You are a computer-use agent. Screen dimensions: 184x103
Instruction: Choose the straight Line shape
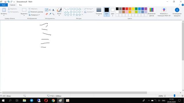click(65, 9)
